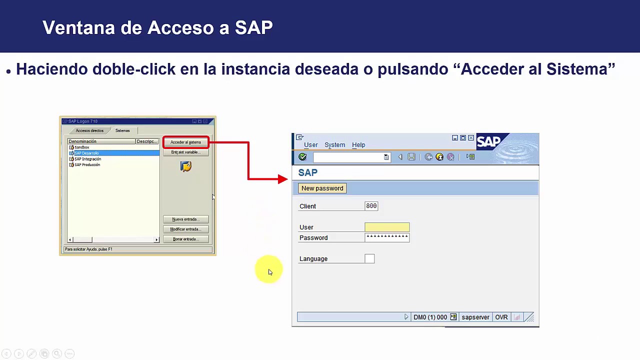This screenshot has height=360, width=640.
Task: Select the SAP Integración system entry
Action: [x=85, y=159]
